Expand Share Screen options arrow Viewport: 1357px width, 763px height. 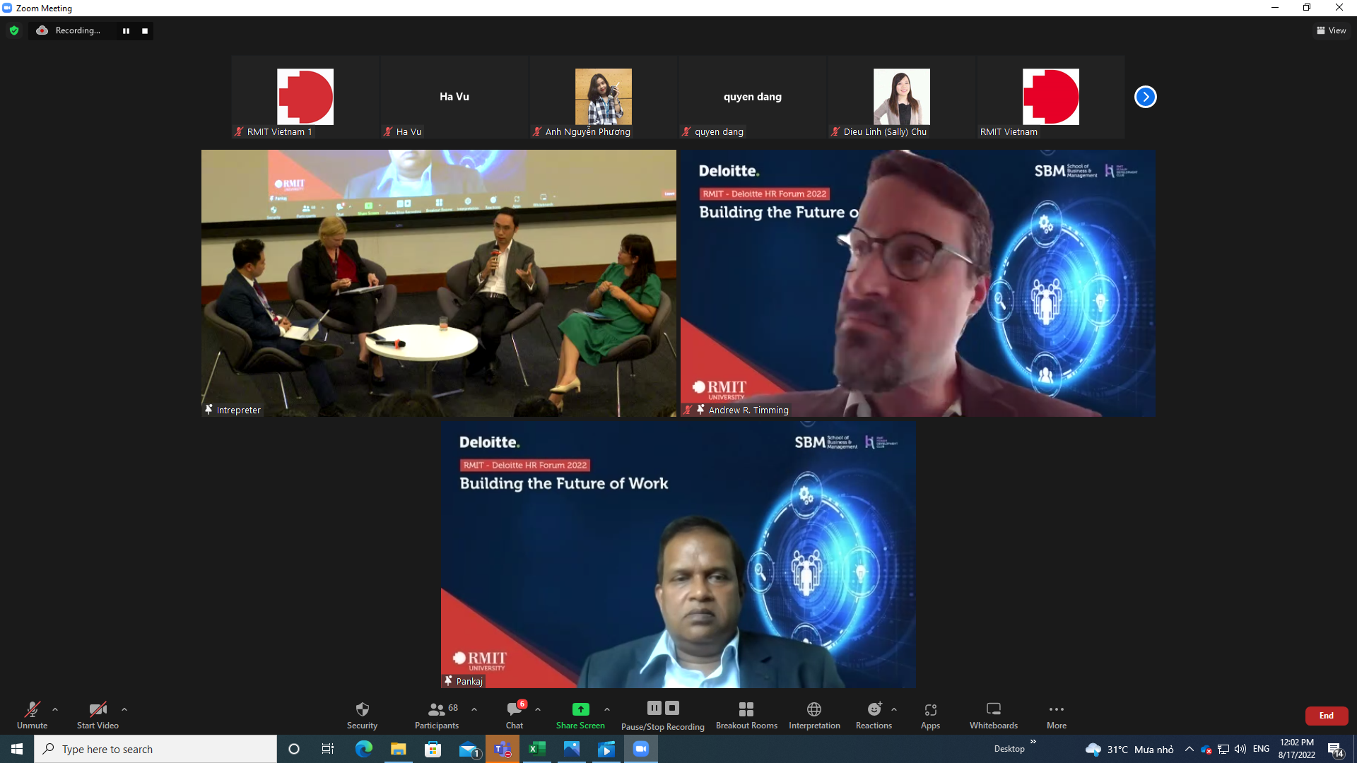coord(607,709)
